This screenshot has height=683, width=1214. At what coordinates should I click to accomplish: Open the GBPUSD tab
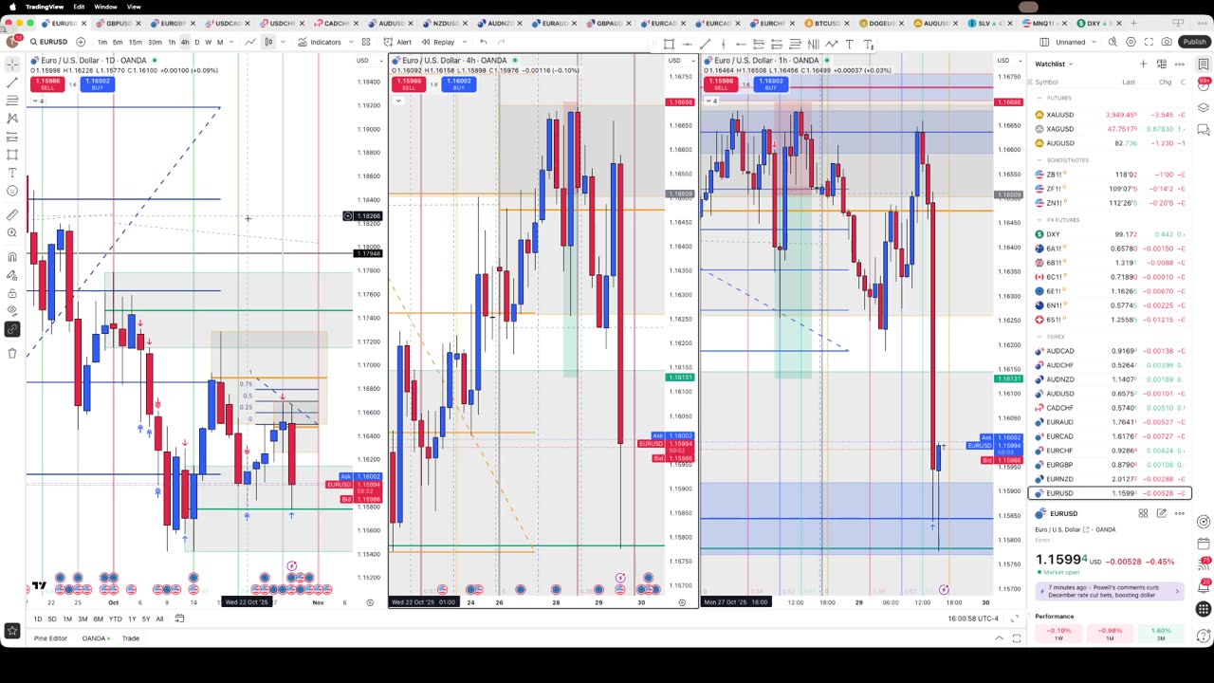tap(119, 23)
